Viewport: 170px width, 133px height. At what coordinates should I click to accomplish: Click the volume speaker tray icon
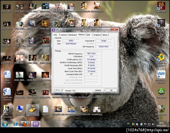[153, 124]
